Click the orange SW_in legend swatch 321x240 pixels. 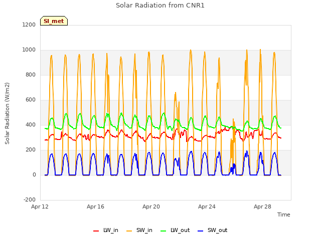[x=129, y=231]
